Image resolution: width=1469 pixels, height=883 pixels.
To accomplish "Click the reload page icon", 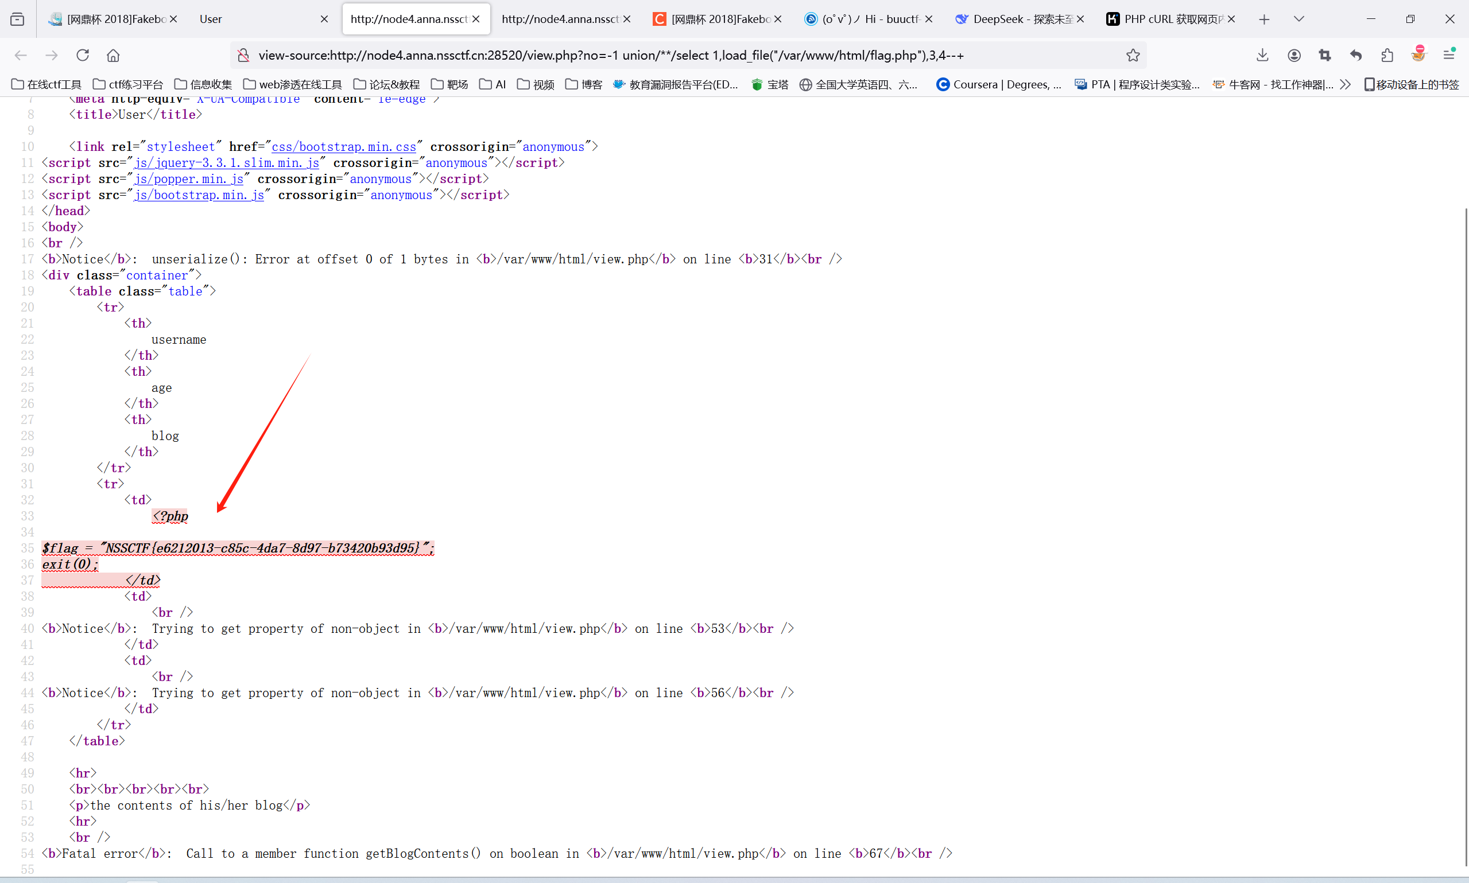I will coord(83,55).
